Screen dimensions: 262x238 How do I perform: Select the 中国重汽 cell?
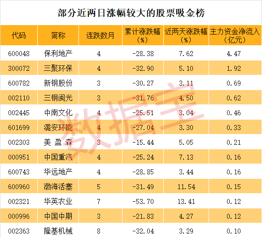point(58,157)
